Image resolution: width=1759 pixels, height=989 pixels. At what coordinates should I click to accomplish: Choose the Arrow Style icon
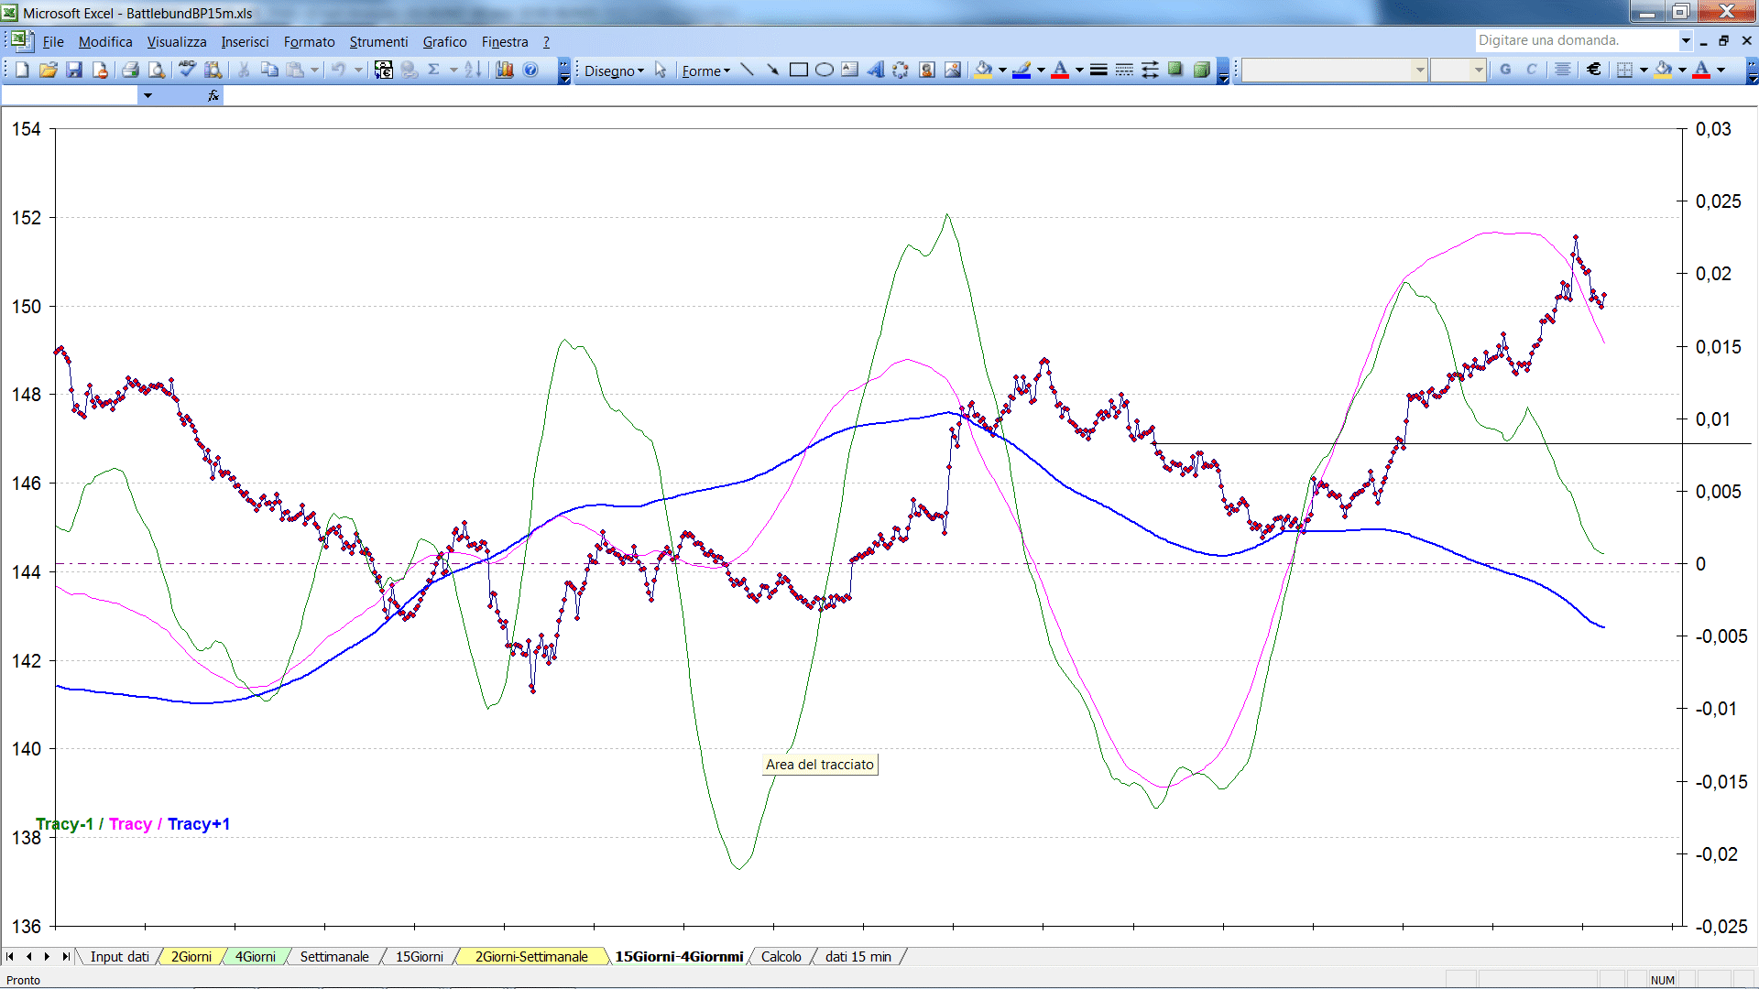click(1151, 70)
